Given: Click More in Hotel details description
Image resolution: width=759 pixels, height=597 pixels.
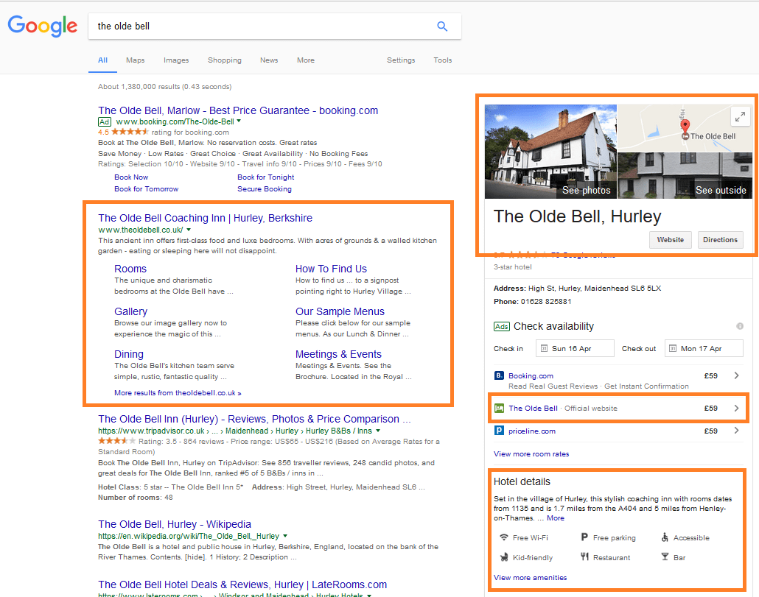Looking at the screenshot, I should tap(555, 517).
